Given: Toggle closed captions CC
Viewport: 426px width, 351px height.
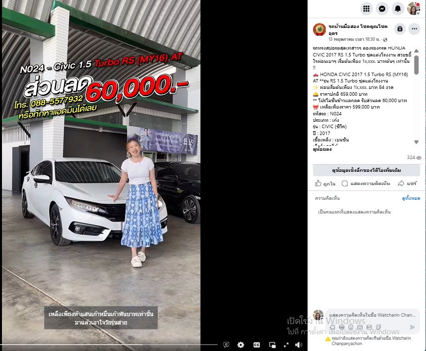Looking at the screenshot, I should (x=256, y=345).
